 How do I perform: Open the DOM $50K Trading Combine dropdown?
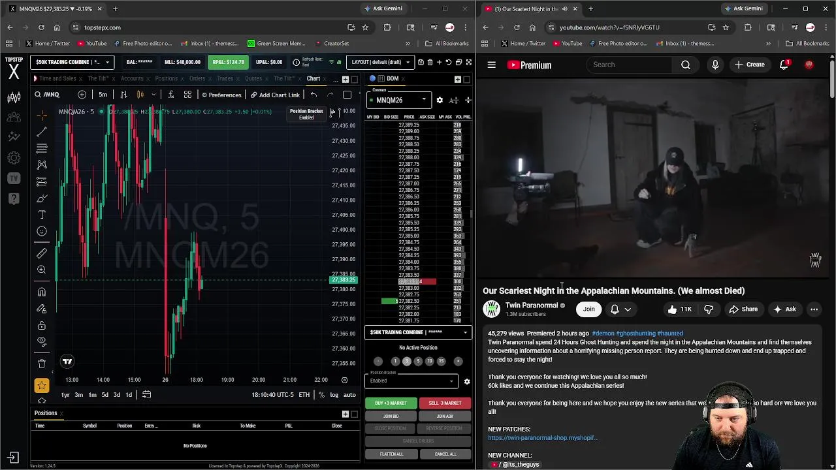point(418,332)
